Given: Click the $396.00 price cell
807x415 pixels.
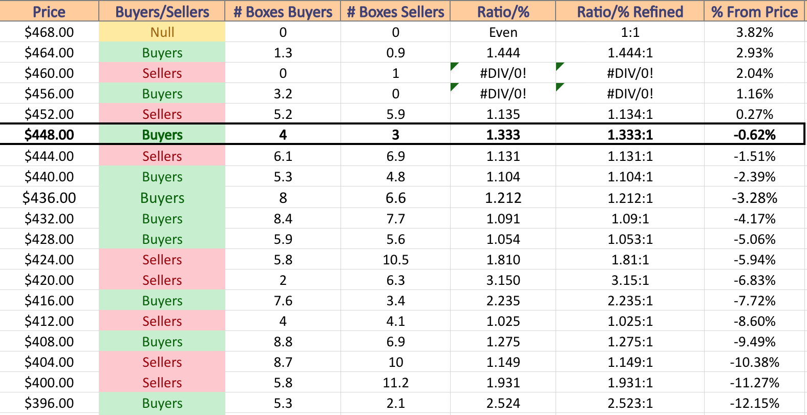Looking at the screenshot, I should [x=49, y=403].
